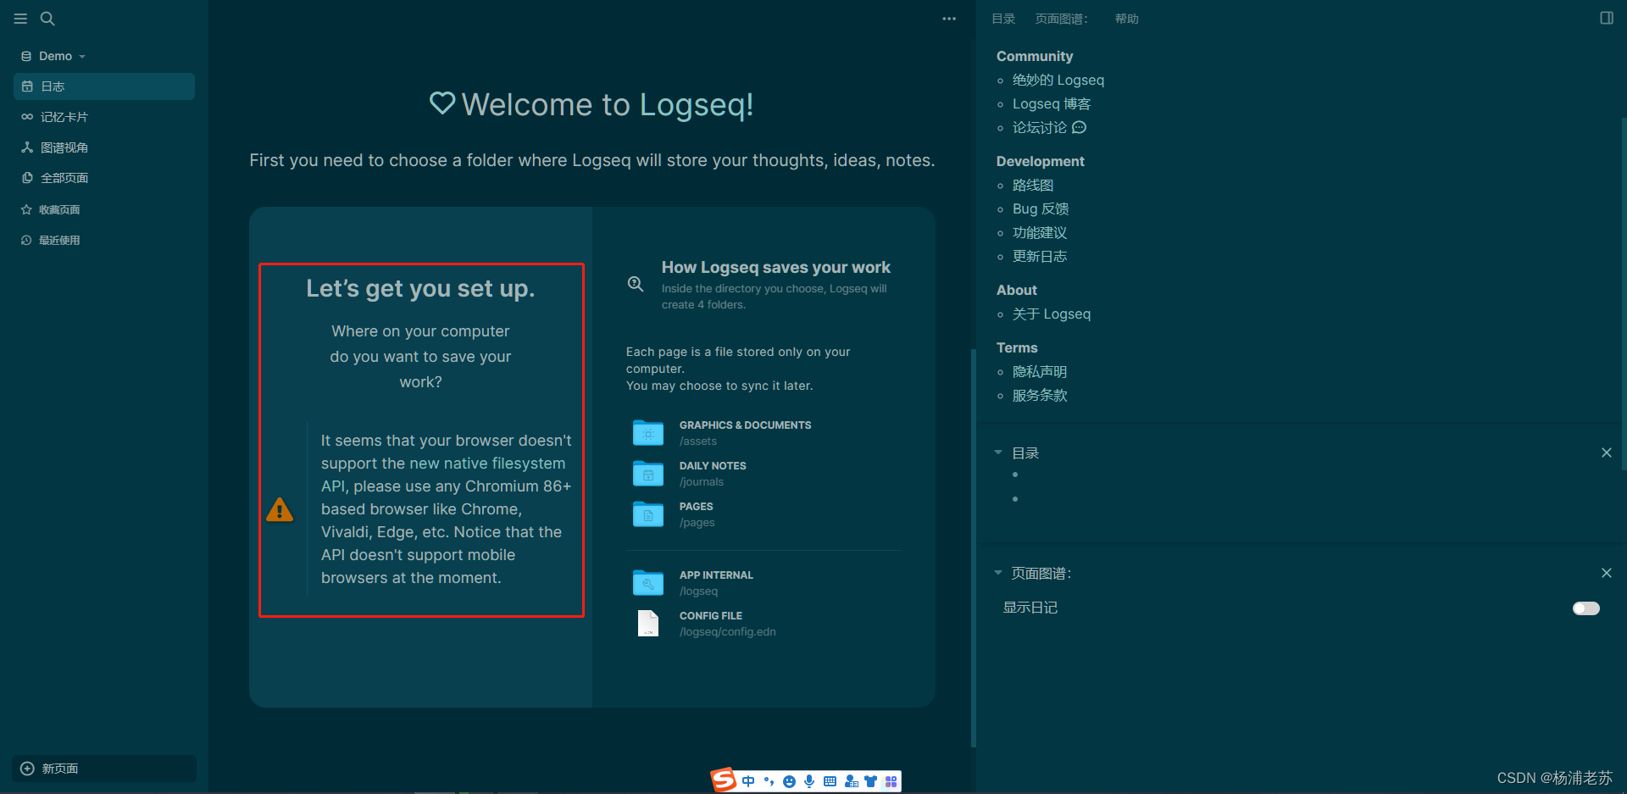Click the user account icon in IME bar
Viewport: 1627px width, 794px height.
[851, 781]
